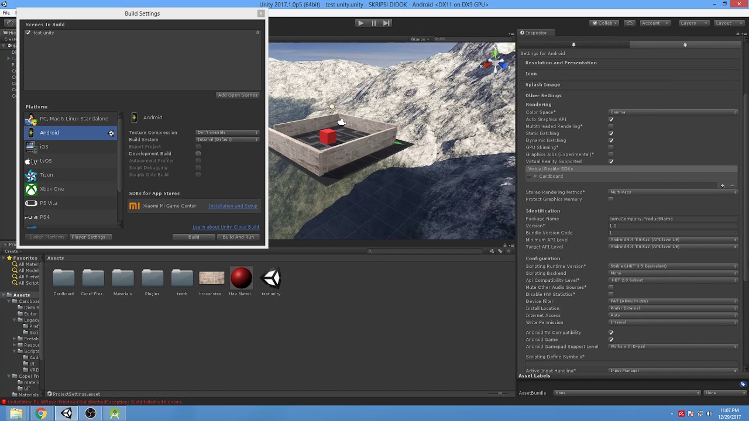Enable GPU Skinning checkbox
The height and width of the screenshot is (421, 749).
611,147
